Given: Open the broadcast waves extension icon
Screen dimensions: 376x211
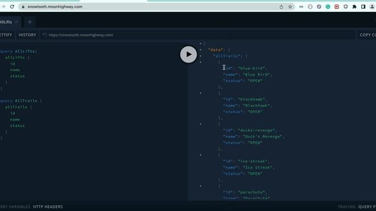Looking at the screenshot, I should point(301,6).
